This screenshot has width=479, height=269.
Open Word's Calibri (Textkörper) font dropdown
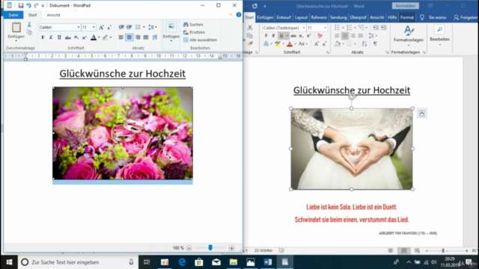(x=304, y=28)
